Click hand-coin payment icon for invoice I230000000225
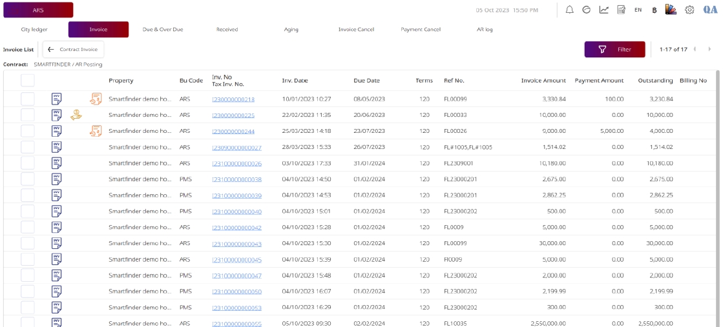This screenshot has width=723, height=327. tap(76, 115)
